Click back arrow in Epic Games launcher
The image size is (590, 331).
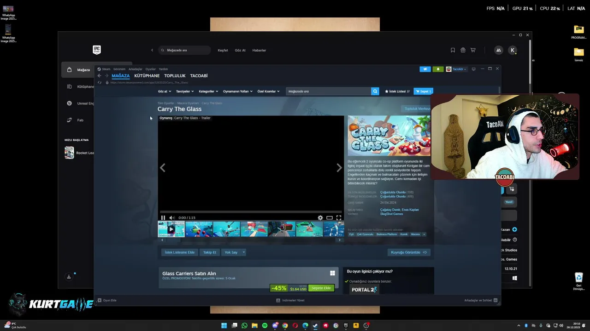[152, 50]
